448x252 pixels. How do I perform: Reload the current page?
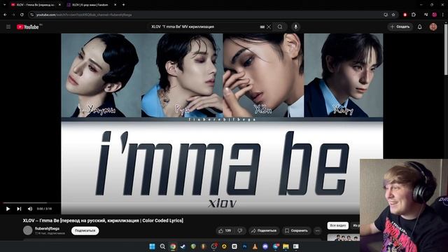(22, 15)
